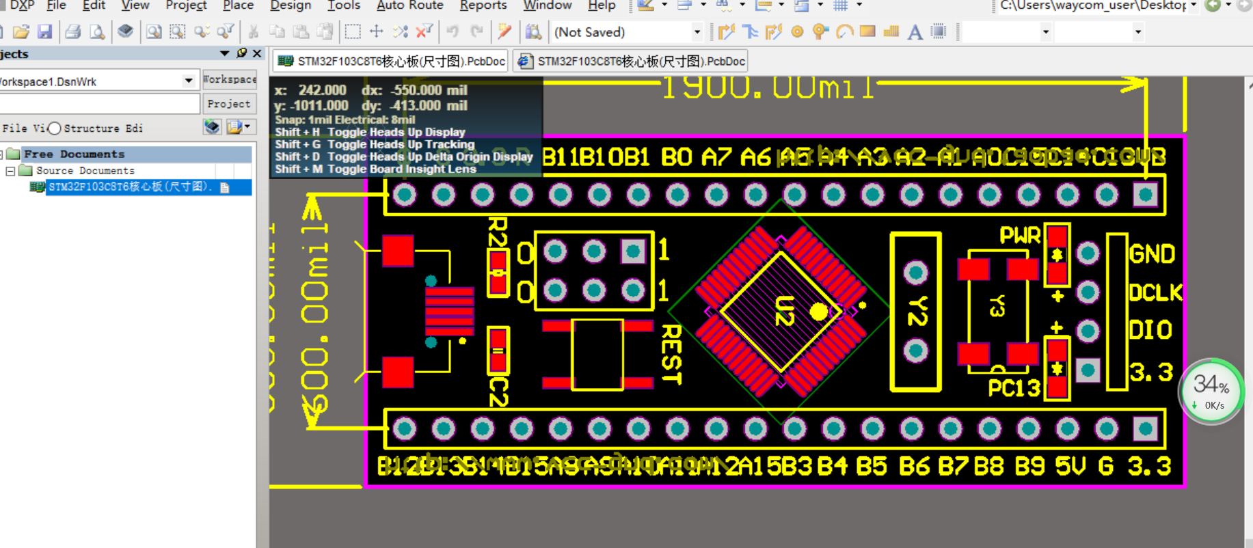Open the first empty filter combo box
This screenshot has width=1253, height=548.
coord(1007,32)
